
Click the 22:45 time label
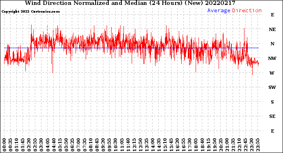pyautogui.click(x=245, y=145)
